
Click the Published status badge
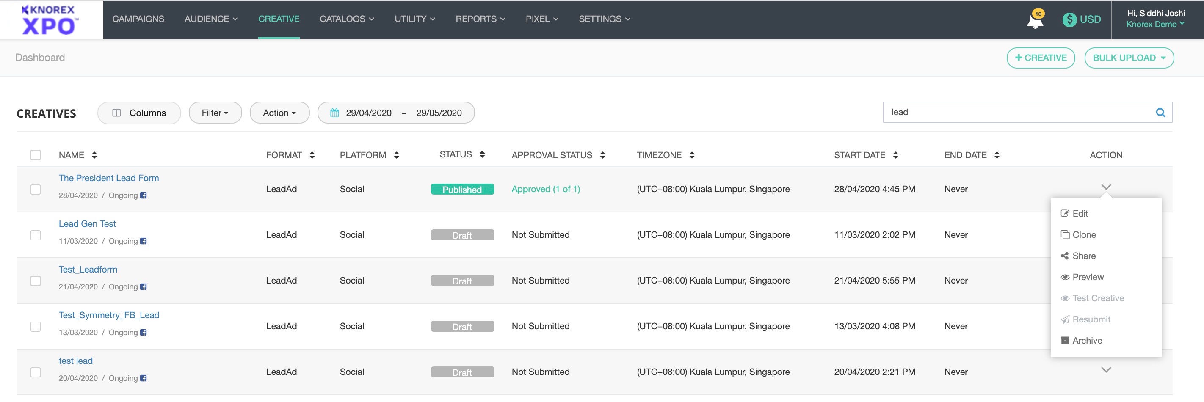click(462, 189)
